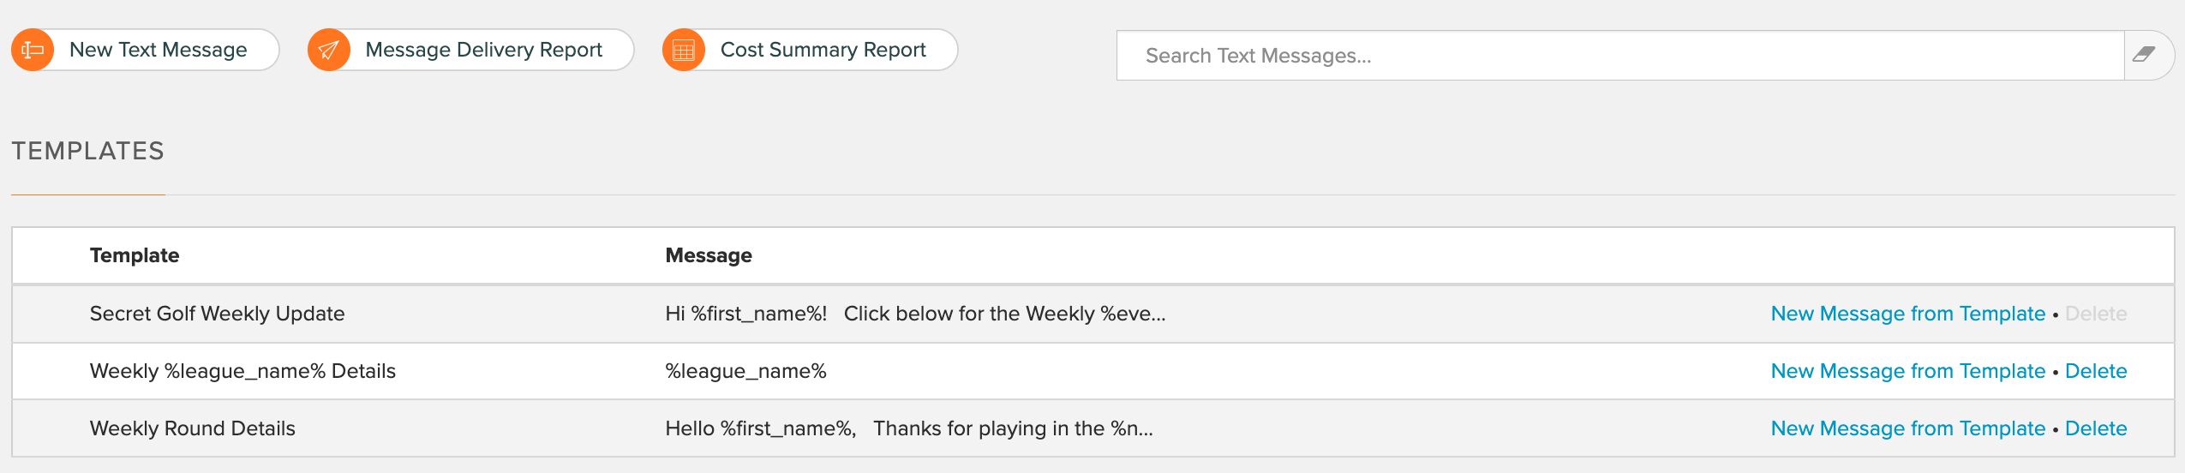Click the Template column header
Image resolution: width=2185 pixels, height=473 pixels.
coord(135,255)
